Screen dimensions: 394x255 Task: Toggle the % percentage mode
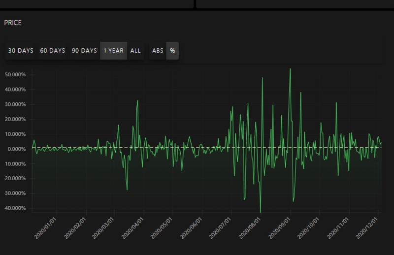click(172, 51)
